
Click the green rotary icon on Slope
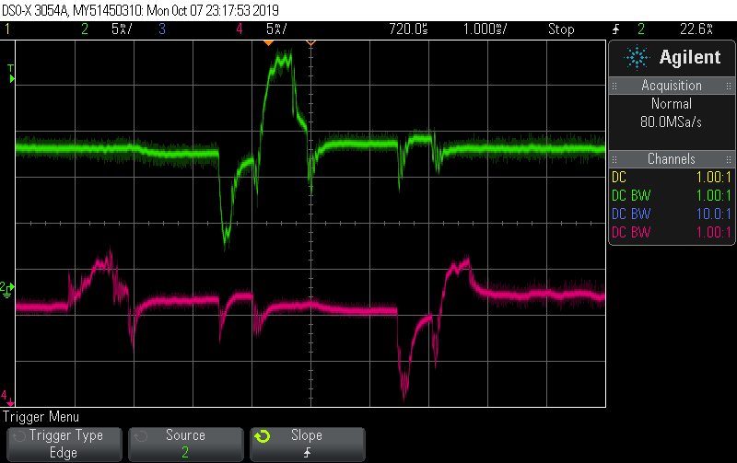click(x=262, y=435)
